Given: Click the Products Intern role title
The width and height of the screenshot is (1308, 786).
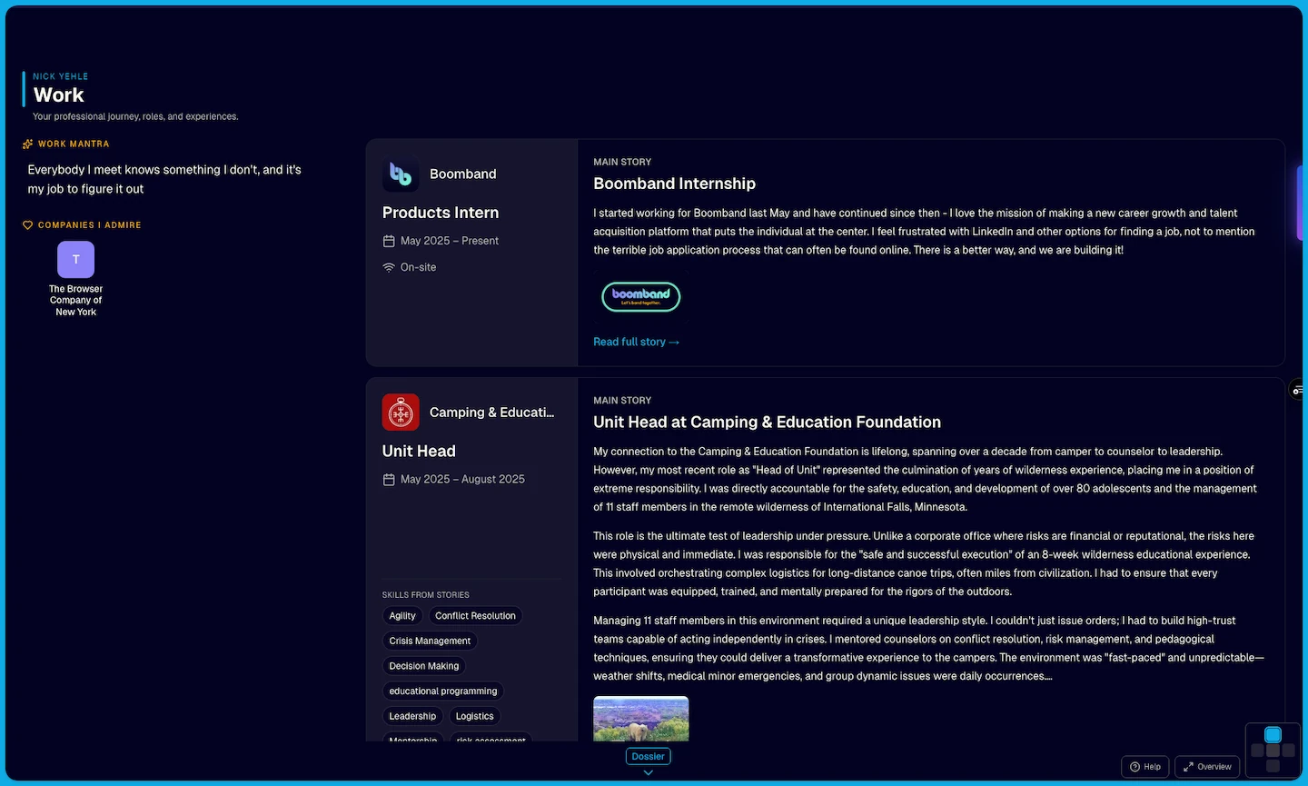Looking at the screenshot, I should click(441, 213).
